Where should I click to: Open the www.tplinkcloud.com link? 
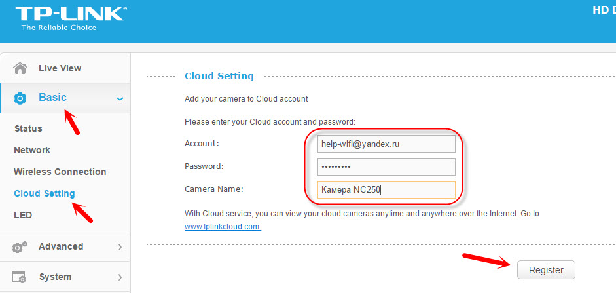point(223,227)
